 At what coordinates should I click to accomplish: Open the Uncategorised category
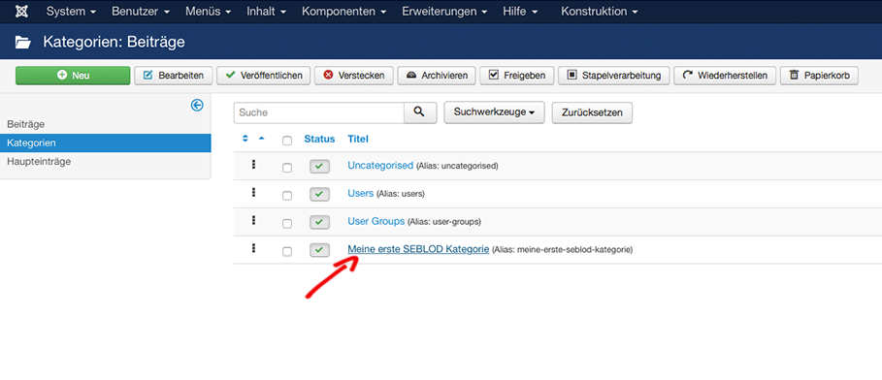pyautogui.click(x=380, y=165)
